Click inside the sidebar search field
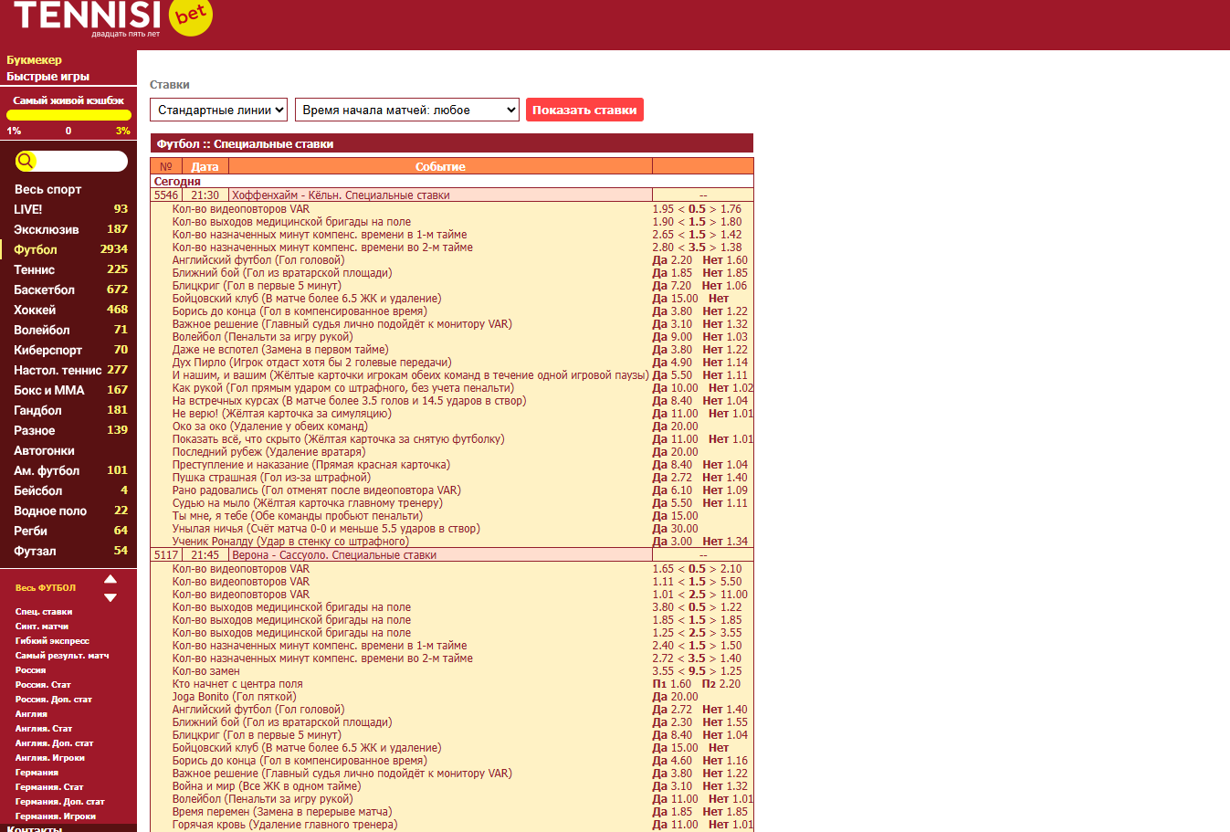 click(x=80, y=162)
